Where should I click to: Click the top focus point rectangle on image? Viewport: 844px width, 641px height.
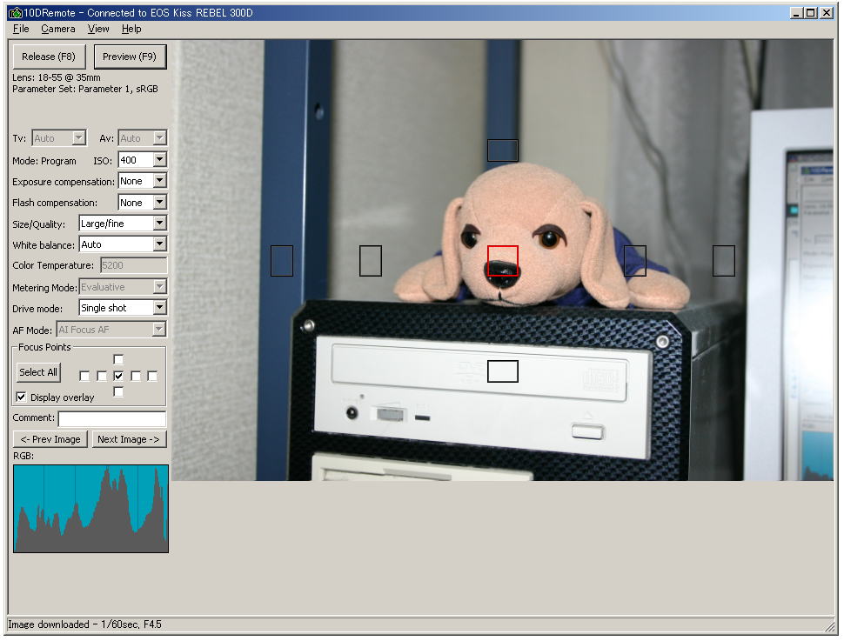point(503,150)
